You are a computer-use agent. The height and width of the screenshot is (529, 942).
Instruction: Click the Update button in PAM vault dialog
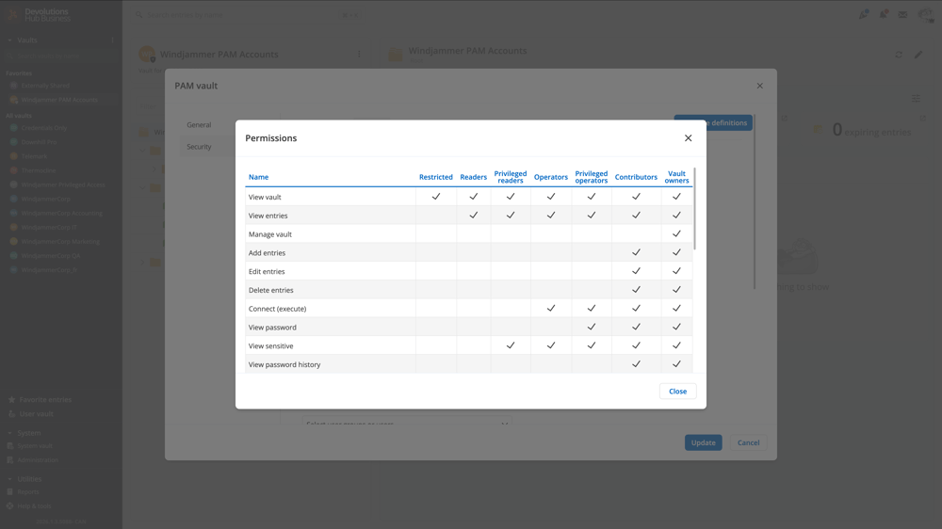[703, 442]
